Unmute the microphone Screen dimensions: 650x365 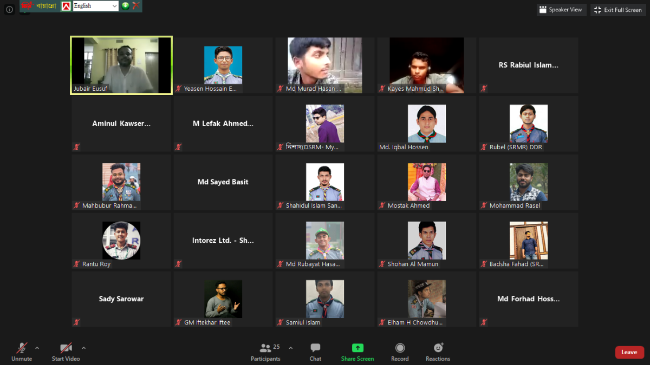[x=22, y=348]
